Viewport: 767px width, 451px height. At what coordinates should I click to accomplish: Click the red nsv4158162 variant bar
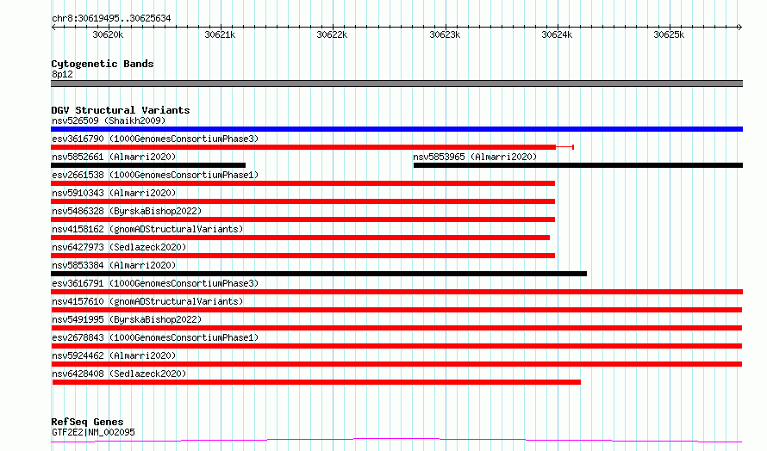pyautogui.click(x=301, y=238)
